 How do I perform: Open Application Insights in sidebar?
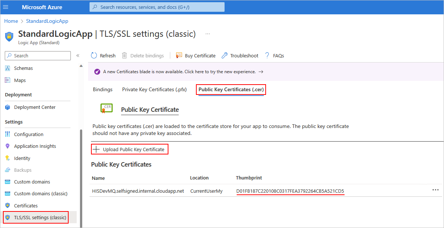(x=35, y=146)
